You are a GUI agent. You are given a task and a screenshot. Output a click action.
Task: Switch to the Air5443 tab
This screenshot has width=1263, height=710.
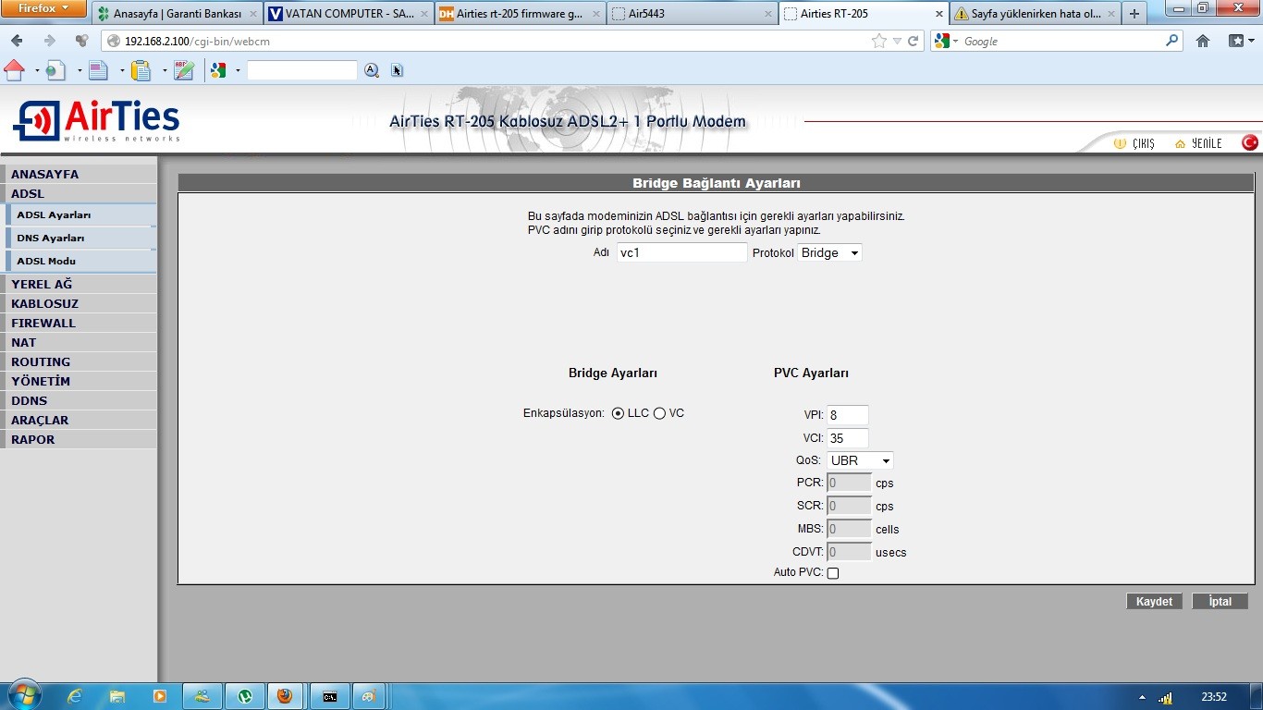[692, 14]
